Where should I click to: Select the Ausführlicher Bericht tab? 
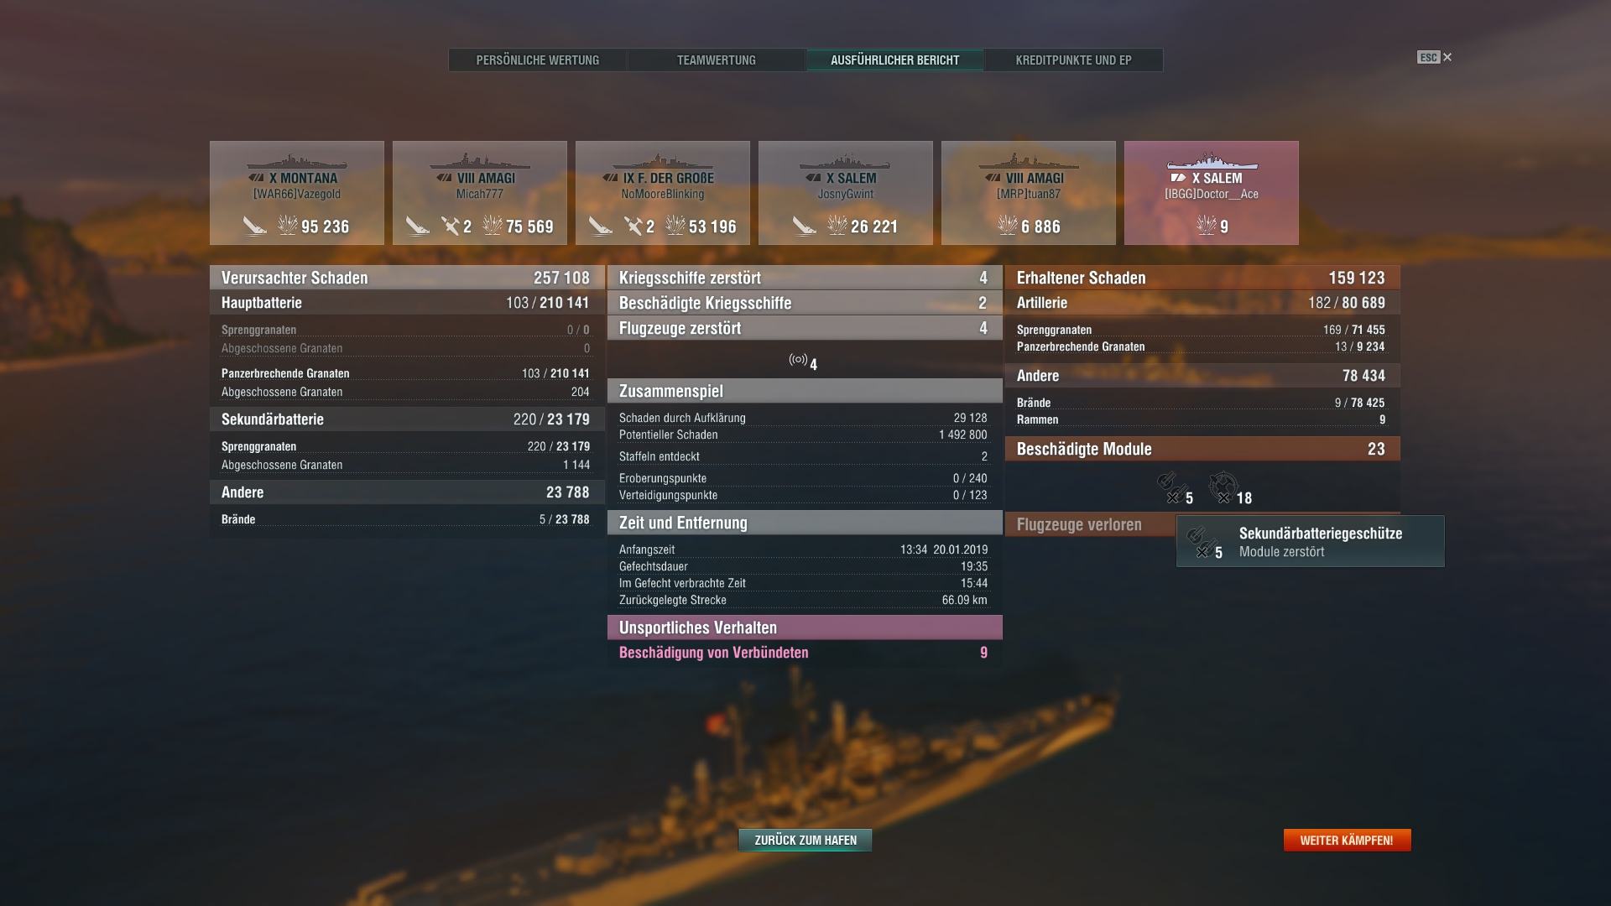click(x=895, y=60)
